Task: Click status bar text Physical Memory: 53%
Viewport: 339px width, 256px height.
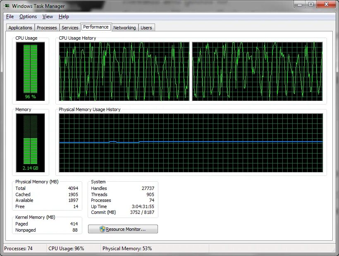Action: pyautogui.click(x=127, y=249)
